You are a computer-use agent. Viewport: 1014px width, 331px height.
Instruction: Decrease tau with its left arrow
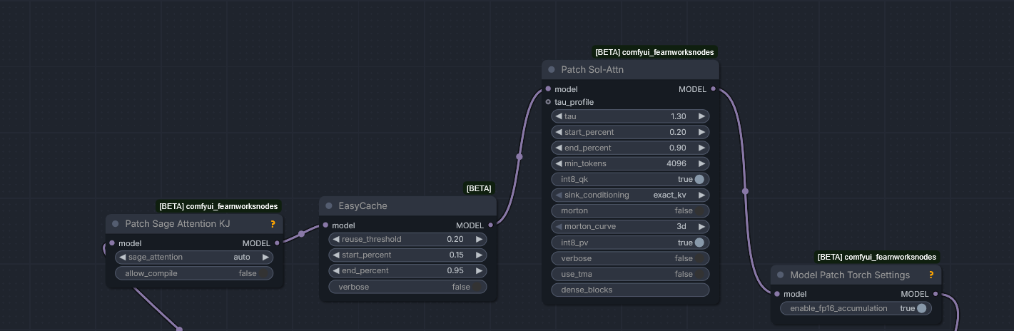coord(559,116)
